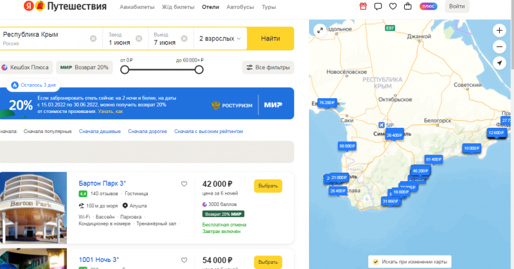Viewport: 514px width, 269px height.
Task: Open the Ж/д билеты tab
Action: click(178, 7)
